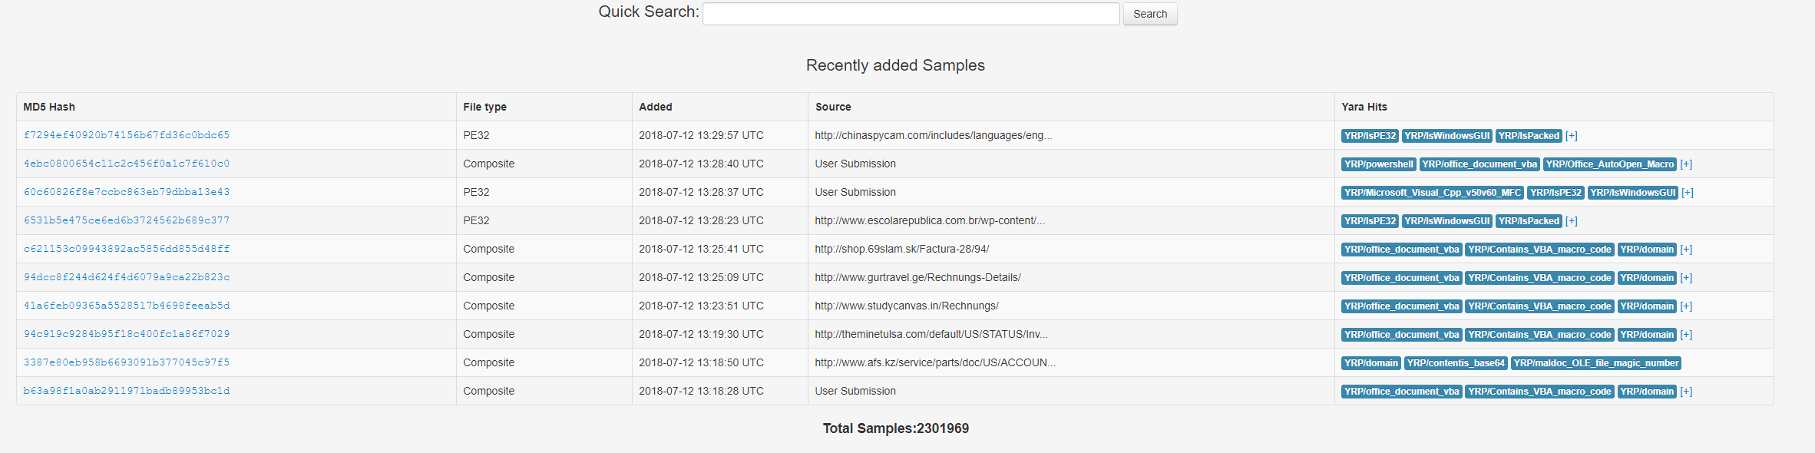The height and width of the screenshot is (453, 1815).
Task: Expand Yara hits for the Microsoft_Visual_Cpp row
Action: pos(1687,193)
